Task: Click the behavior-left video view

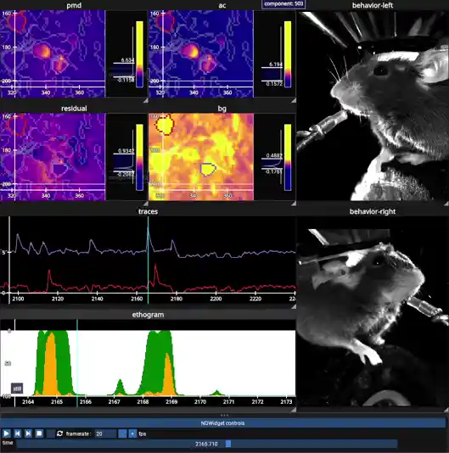Action: click(373, 106)
